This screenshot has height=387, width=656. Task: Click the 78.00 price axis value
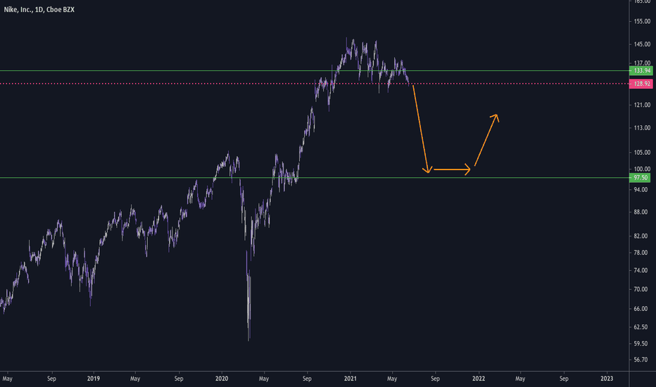tap(642, 253)
